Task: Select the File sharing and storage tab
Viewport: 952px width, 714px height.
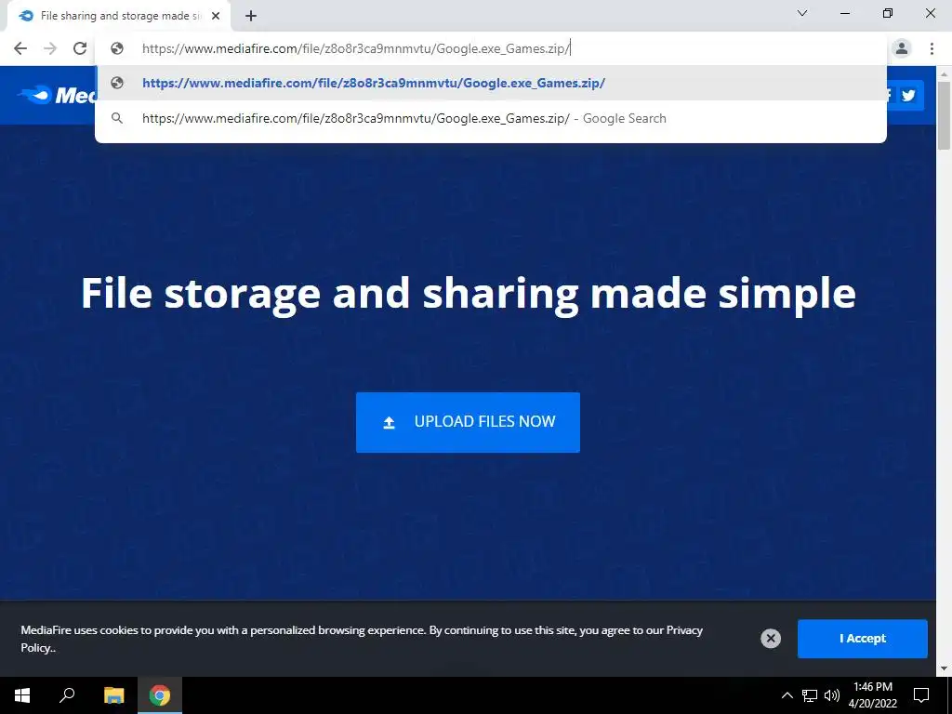Action: (x=118, y=17)
